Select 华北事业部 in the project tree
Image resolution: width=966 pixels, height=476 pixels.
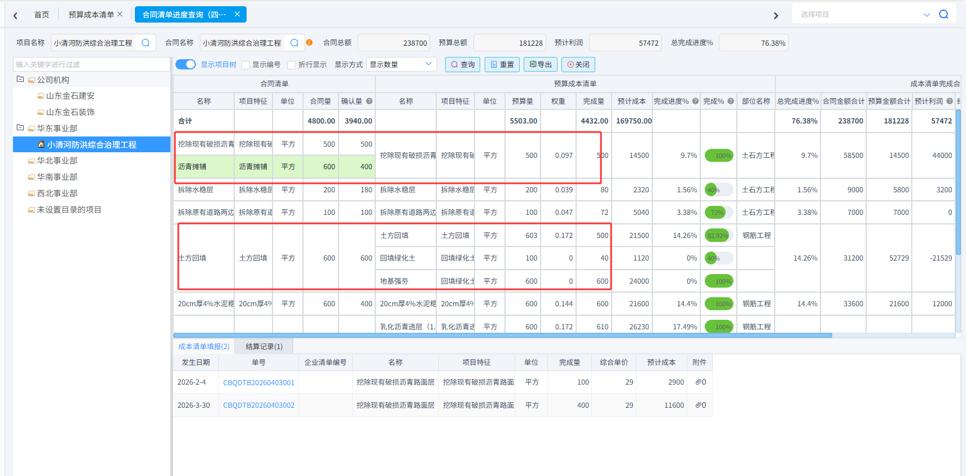(57, 161)
